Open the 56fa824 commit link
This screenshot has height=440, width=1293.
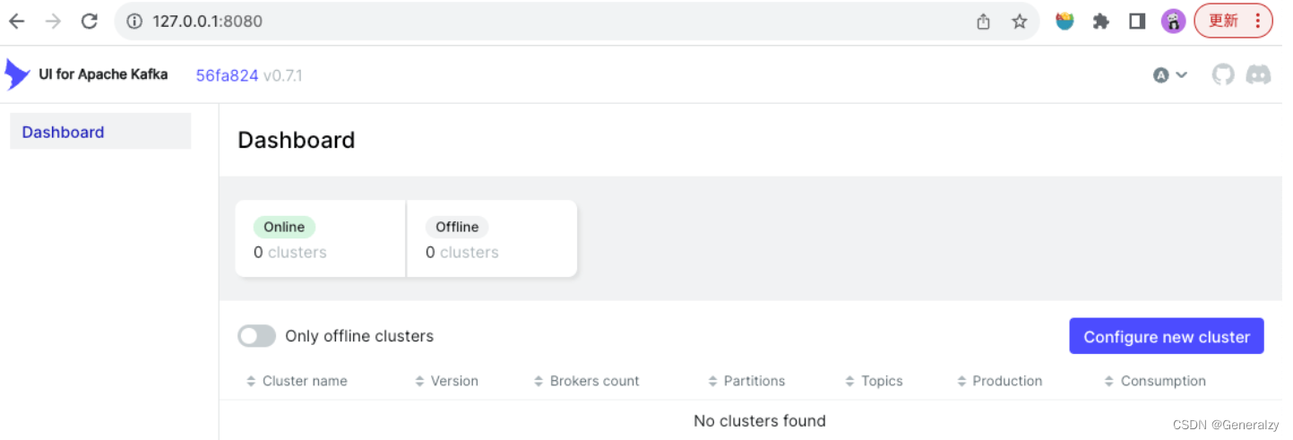tap(227, 75)
